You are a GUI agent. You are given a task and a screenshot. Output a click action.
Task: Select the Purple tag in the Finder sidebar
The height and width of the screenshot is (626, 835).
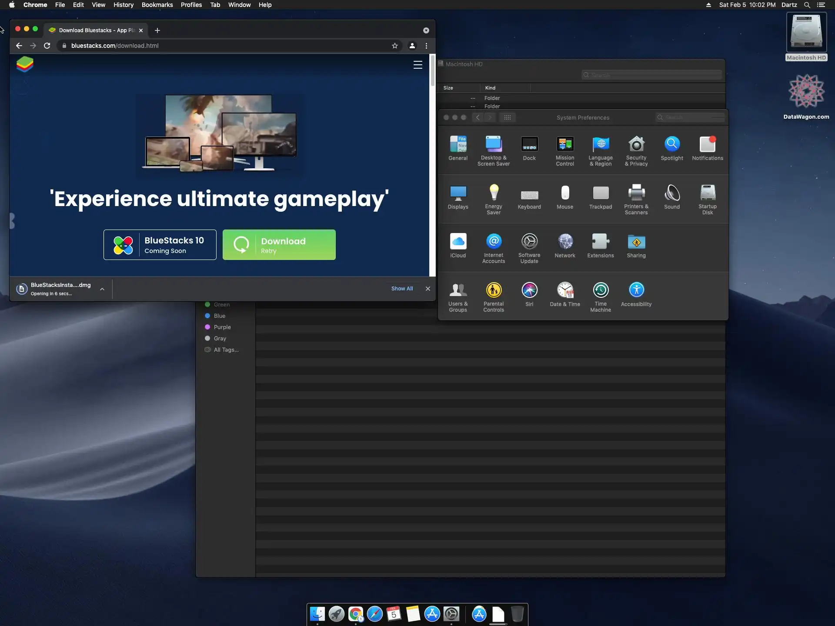coord(222,327)
